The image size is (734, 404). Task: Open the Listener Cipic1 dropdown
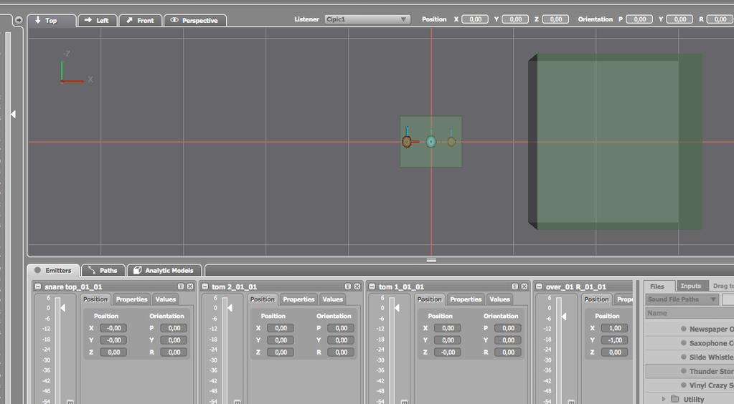point(367,19)
